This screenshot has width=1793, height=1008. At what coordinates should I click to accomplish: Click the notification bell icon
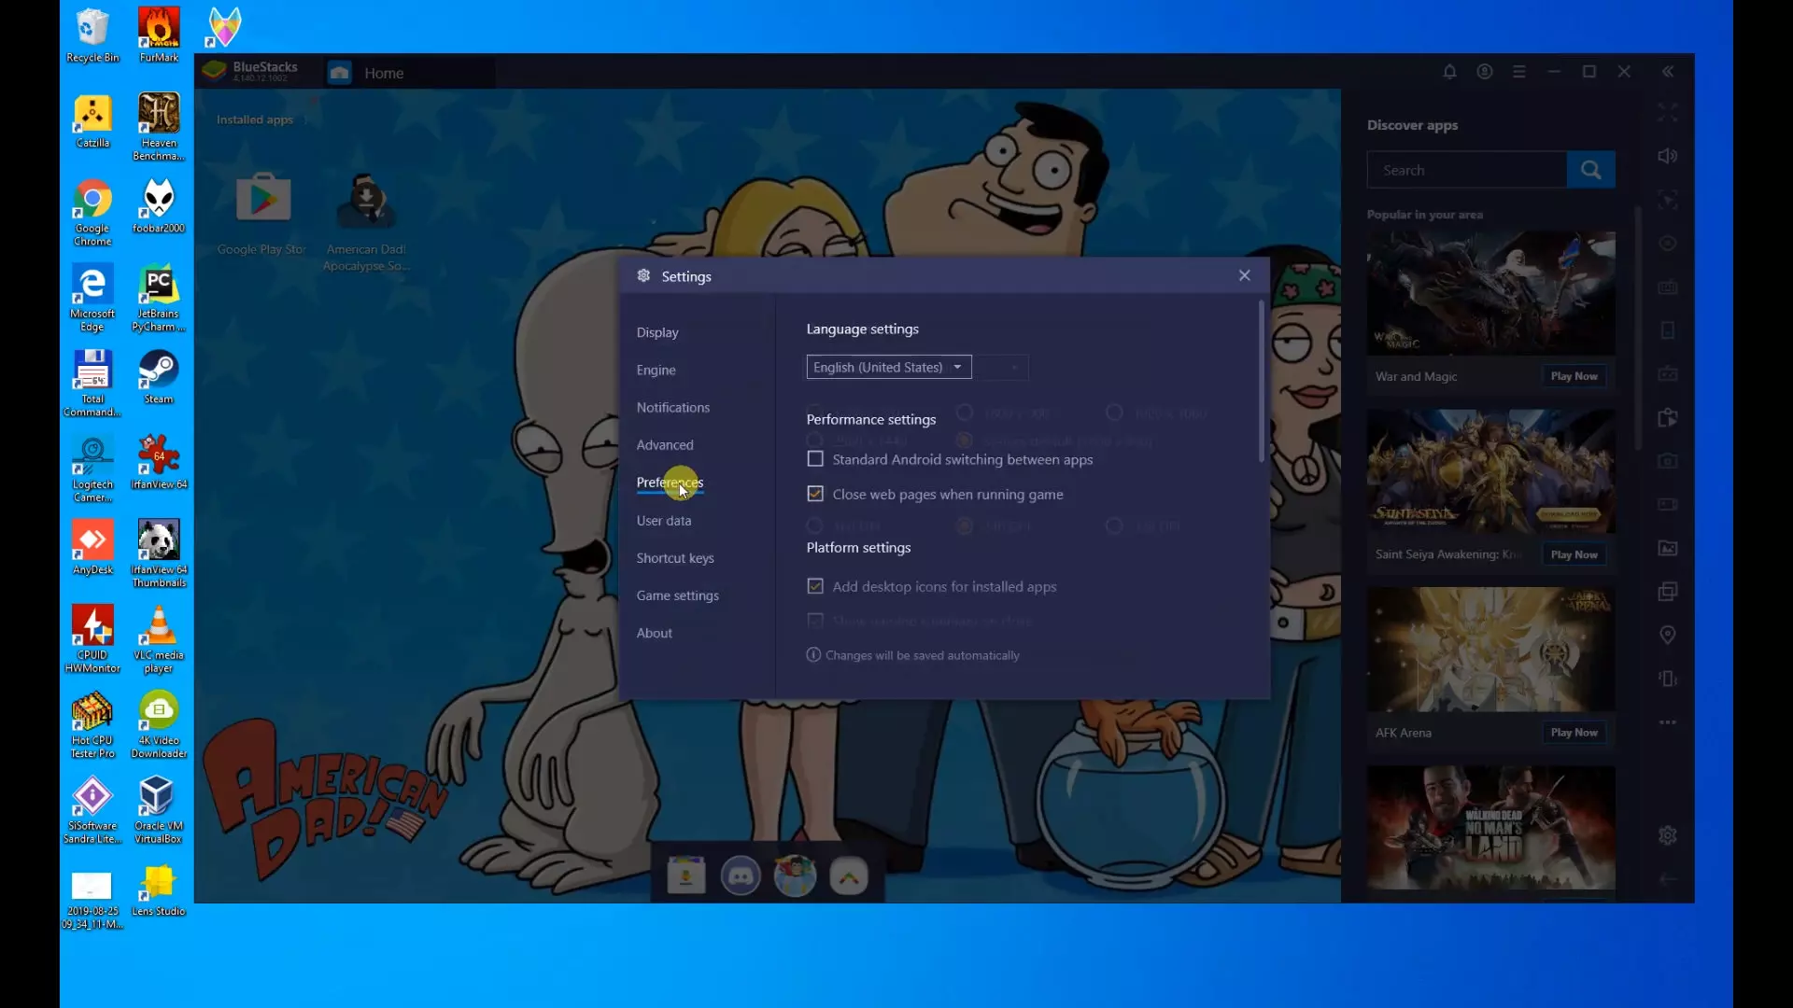click(1449, 72)
